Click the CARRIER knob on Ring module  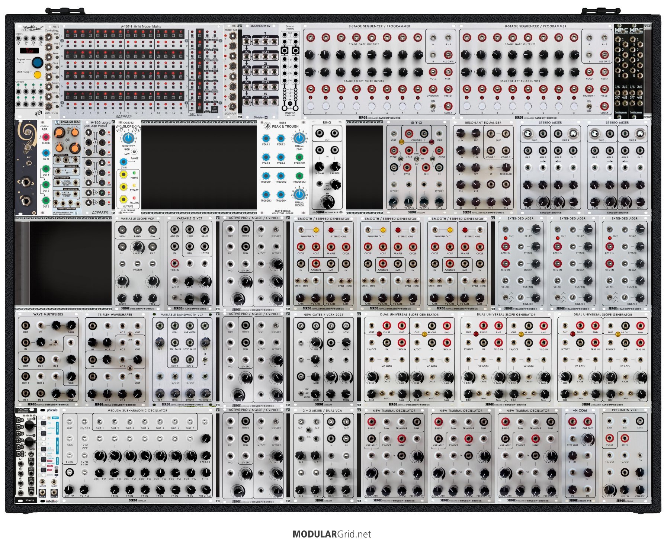(335, 166)
